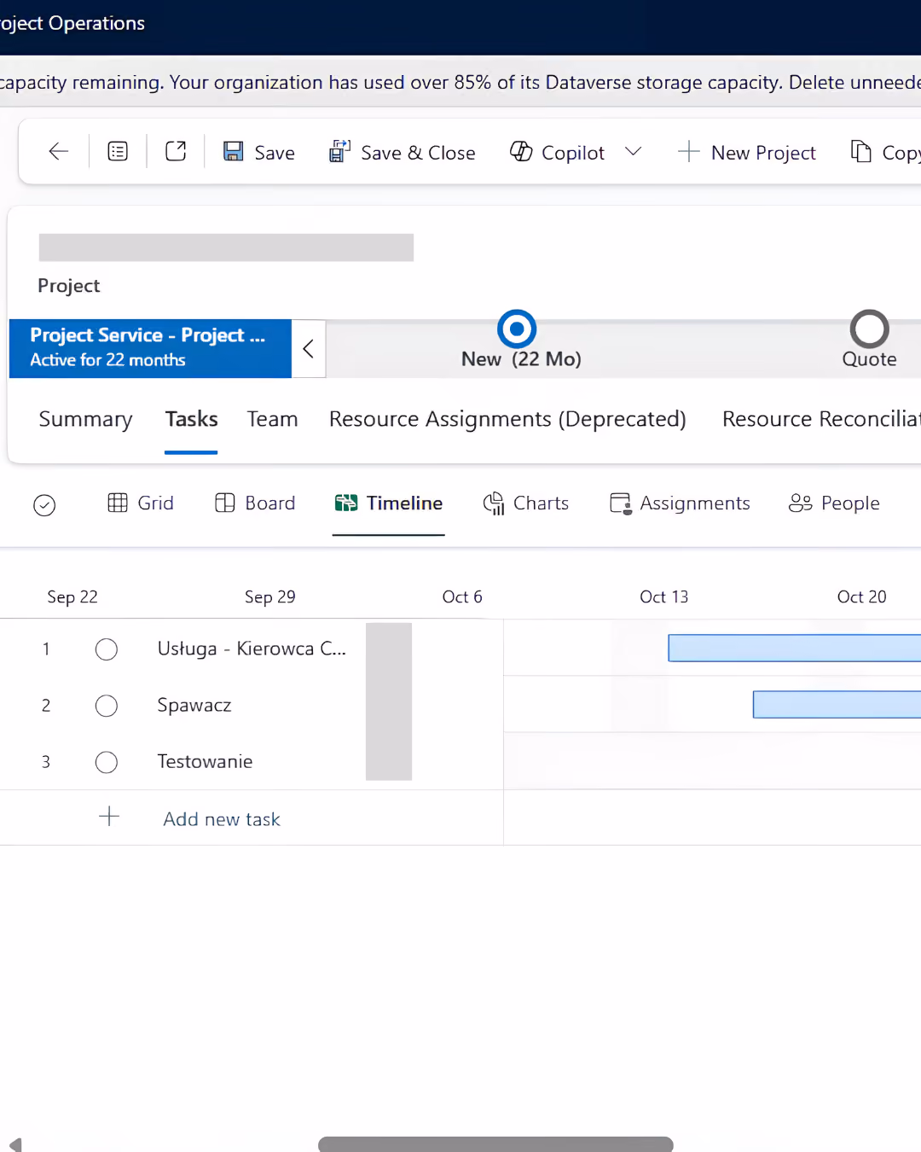This screenshot has height=1152, width=921.
Task: Go back using the left arrow icon
Action: pyautogui.click(x=58, y=152)
